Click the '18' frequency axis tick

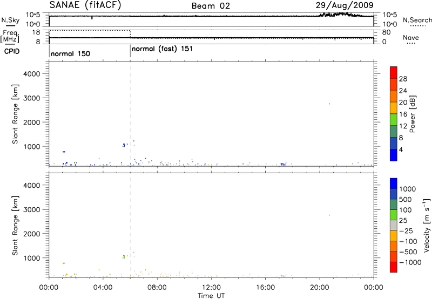[x=36, y=32]
